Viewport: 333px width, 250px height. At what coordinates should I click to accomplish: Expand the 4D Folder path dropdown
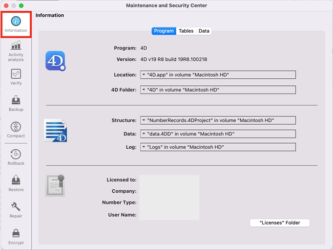click(218, 90)
